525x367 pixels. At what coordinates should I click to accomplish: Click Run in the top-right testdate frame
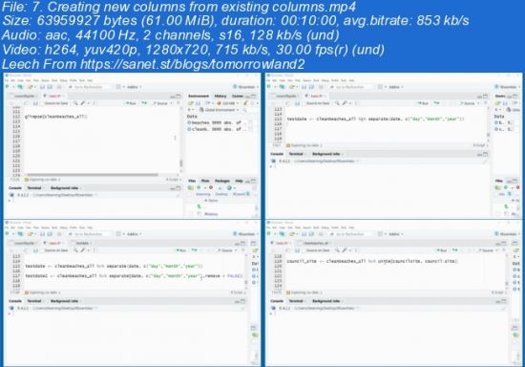(x=423, y=103)
